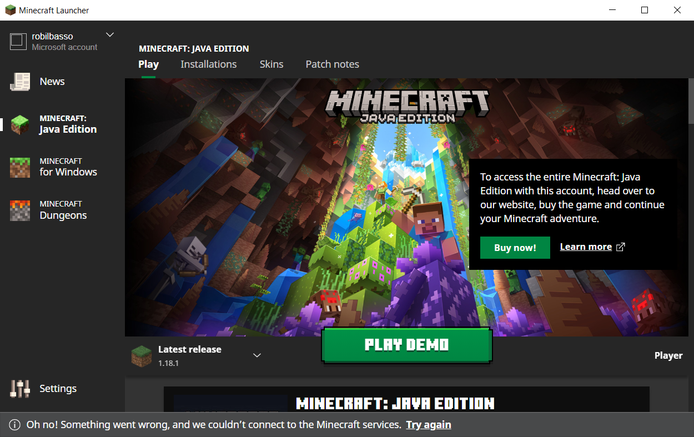Click the green Play Demo button
The width and height of the screenshot is (694, 437).
407,345
